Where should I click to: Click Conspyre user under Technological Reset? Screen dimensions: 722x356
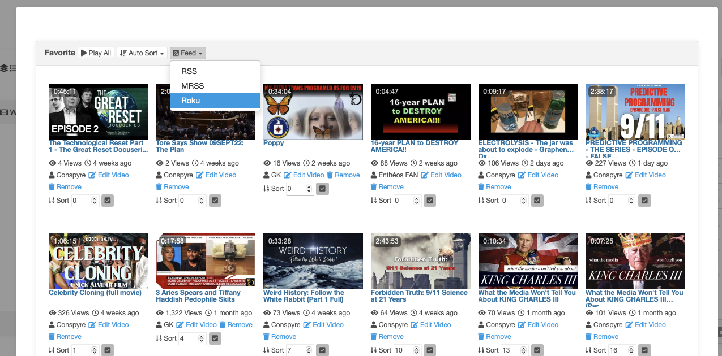pyautogui.click(x=67, y=175)
